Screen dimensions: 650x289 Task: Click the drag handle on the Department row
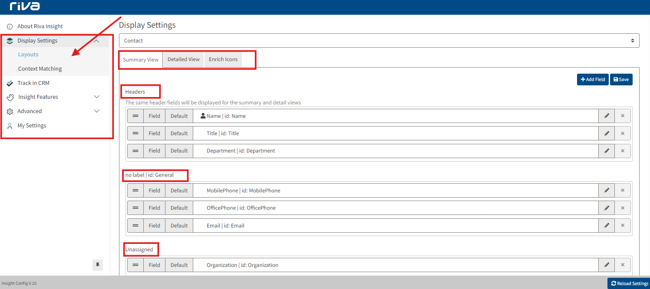coord(135,151)
